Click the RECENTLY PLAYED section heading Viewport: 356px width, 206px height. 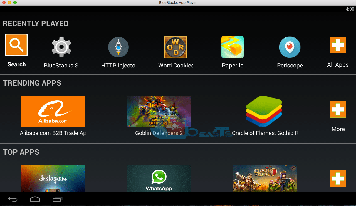[x=36, y=24]
